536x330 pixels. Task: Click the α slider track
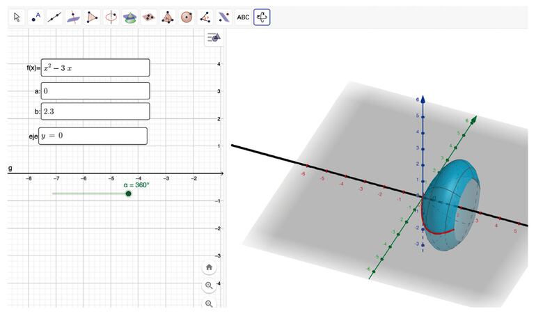pyautogui.click(x=89, y=194)
